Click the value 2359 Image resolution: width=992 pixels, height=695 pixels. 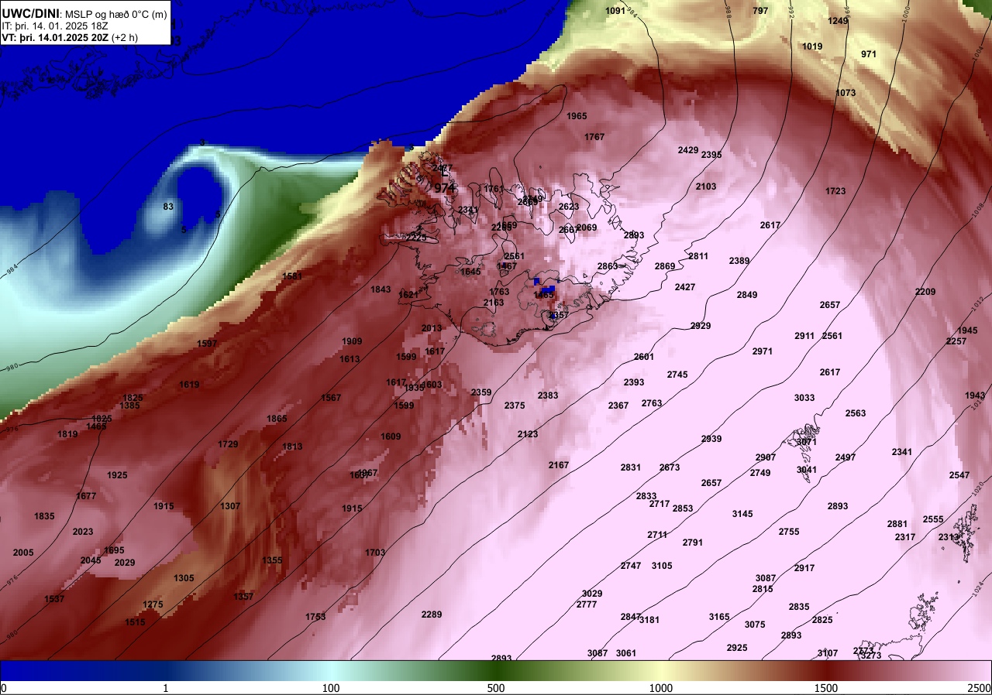tap(481, 392)
